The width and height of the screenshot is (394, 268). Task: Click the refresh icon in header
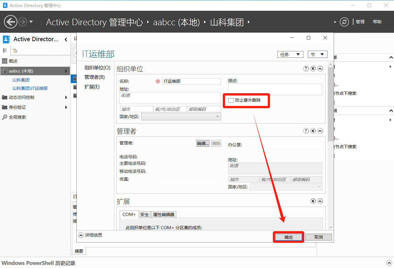coord(344,22)
